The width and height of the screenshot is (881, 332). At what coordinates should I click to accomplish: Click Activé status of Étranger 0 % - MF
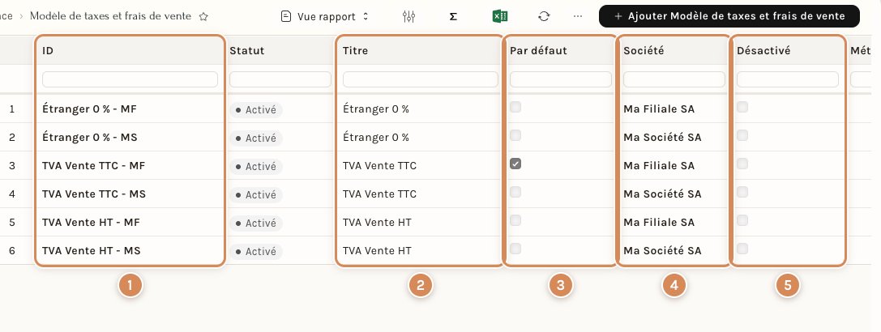point(255,110)
